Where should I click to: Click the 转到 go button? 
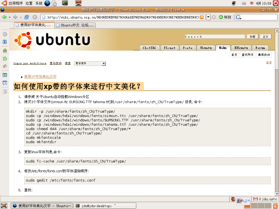pyautogui.click(x=225, y=17)
